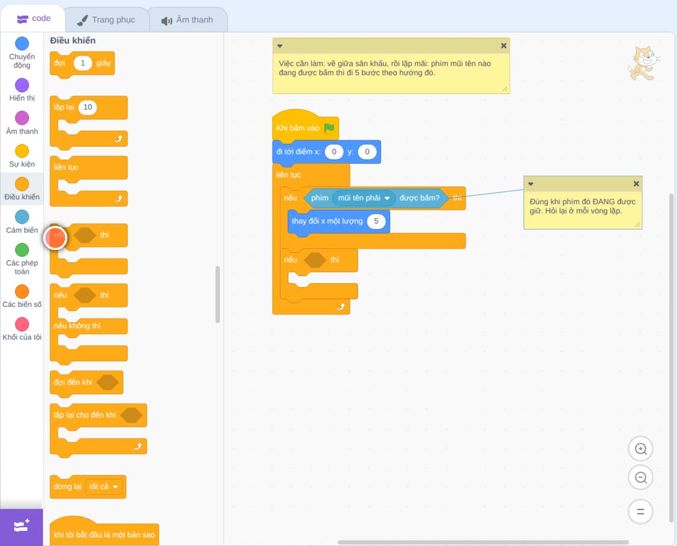
Task: Click the value 10 in lặp lại block
Action: (x=87, y=107)
